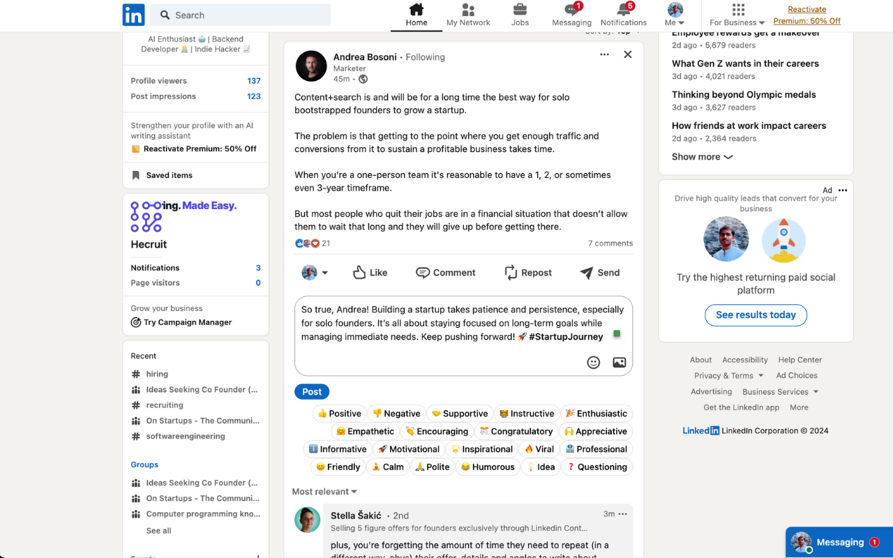
Task: Open the Help Center footer link
Action: click(x=800, y=360)
